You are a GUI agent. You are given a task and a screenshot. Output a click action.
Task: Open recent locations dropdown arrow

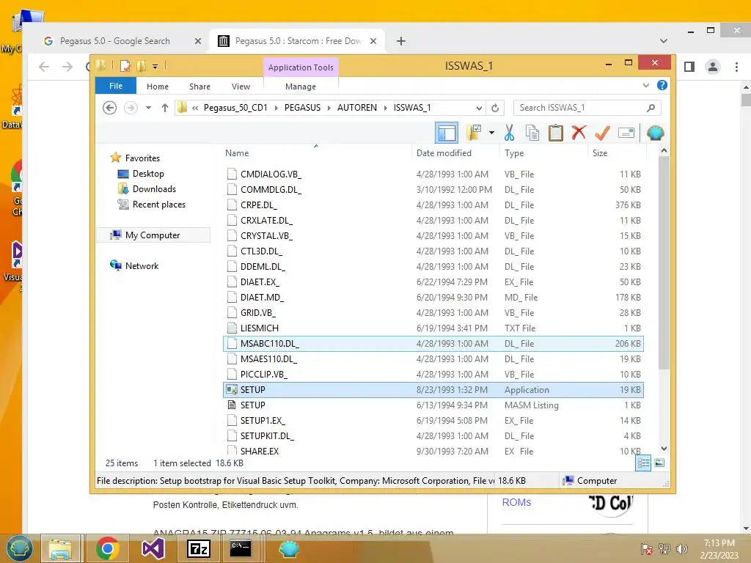(148, 108)
